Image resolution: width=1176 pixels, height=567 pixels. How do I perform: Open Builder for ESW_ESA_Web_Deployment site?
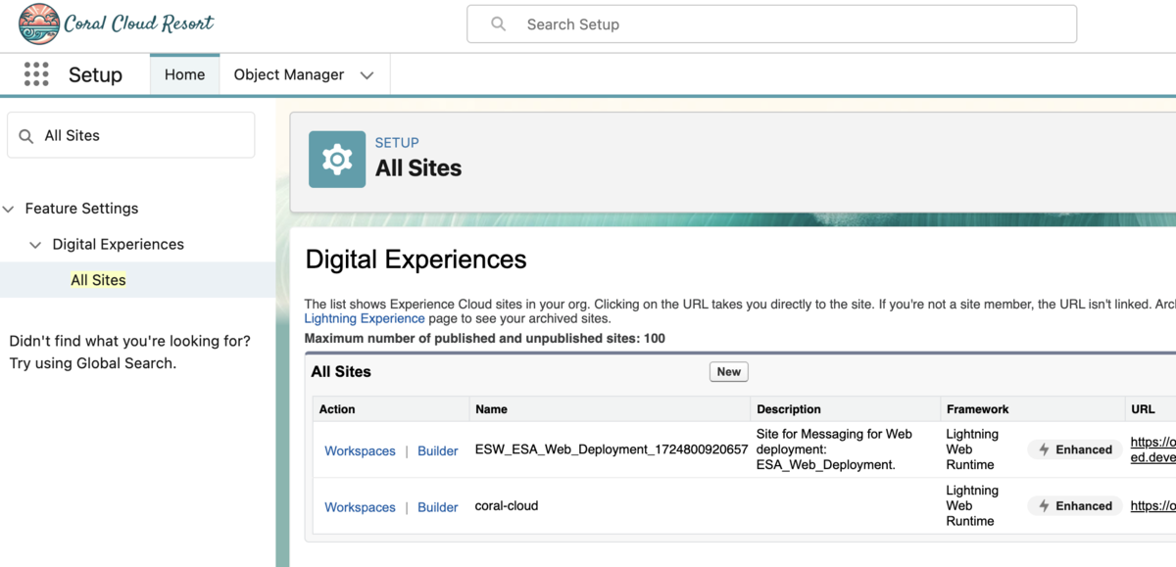pos(438,451)
